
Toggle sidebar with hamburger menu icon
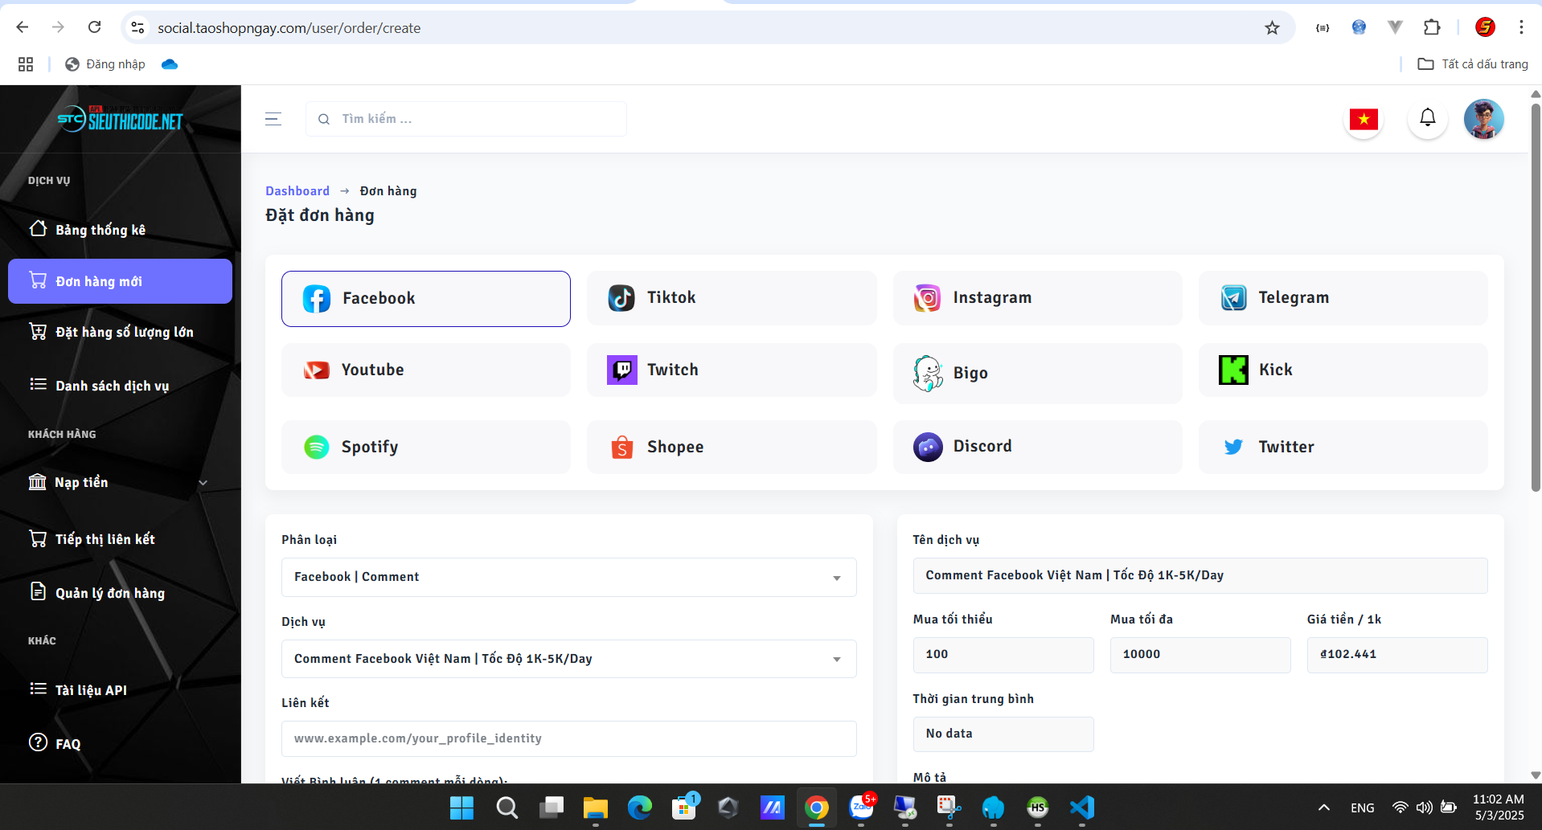click(273, 119)
